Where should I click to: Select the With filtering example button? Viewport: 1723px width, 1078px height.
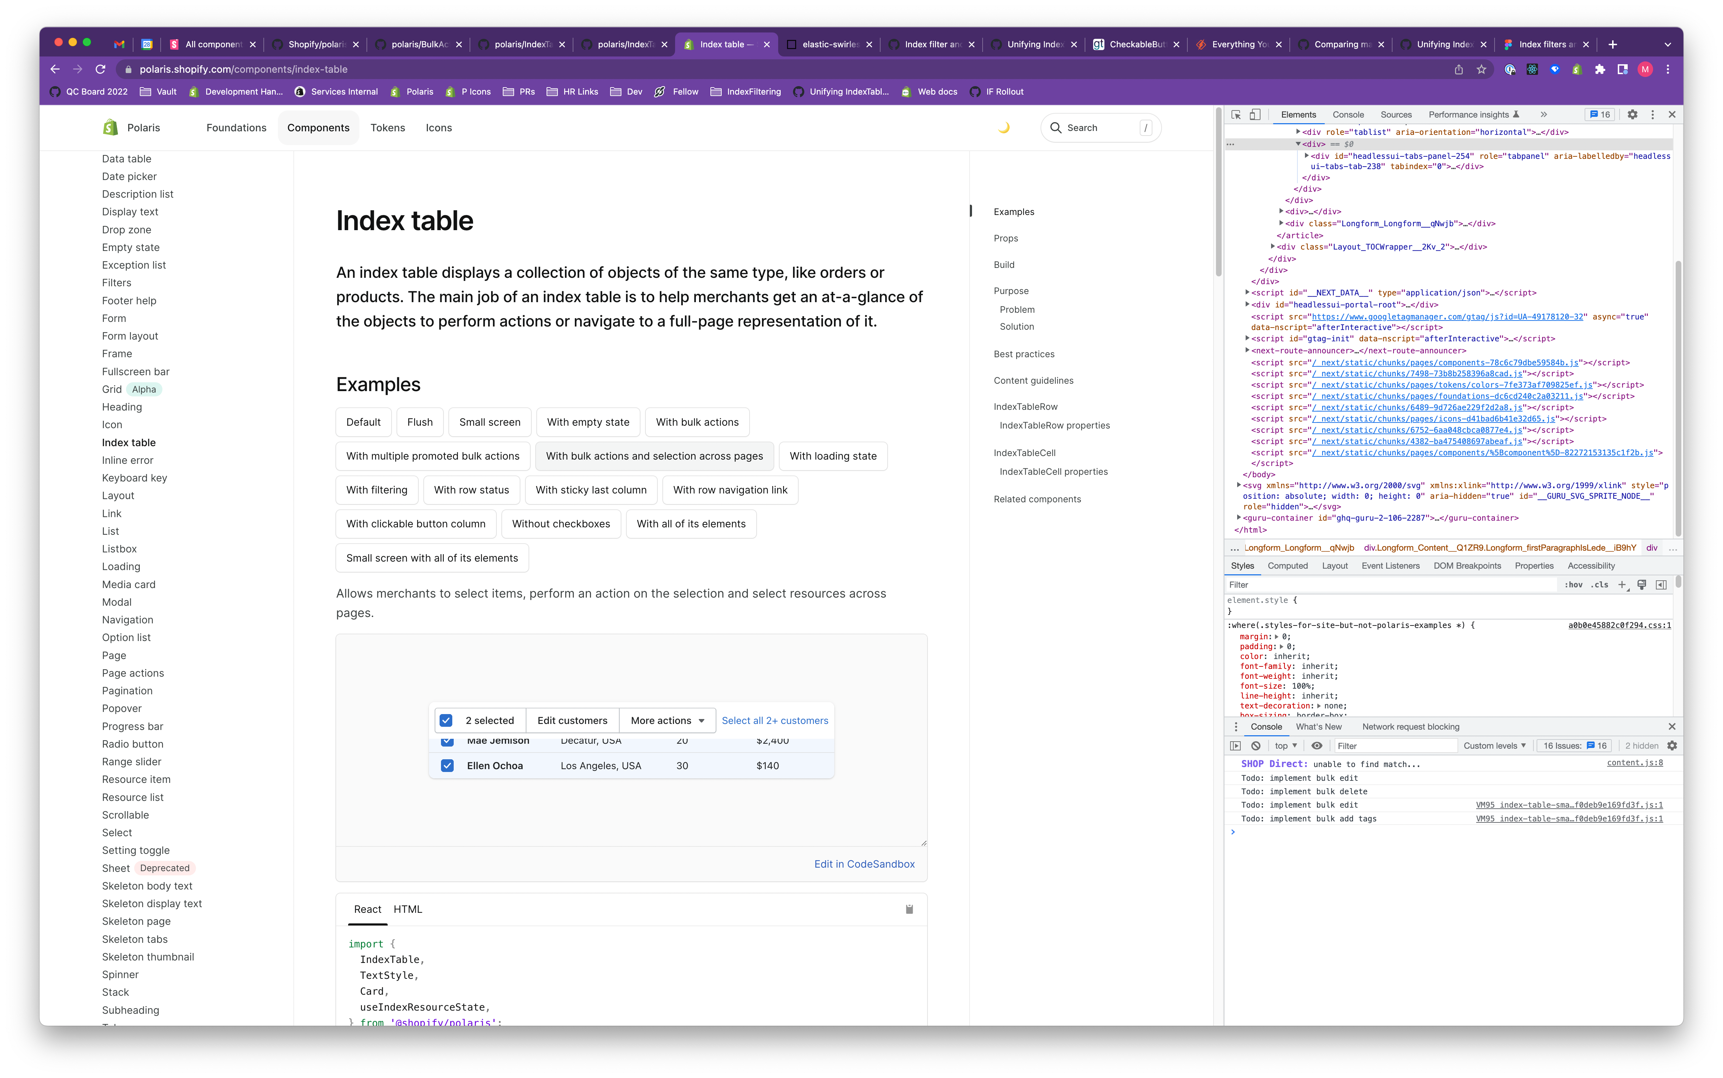(376, 490)
